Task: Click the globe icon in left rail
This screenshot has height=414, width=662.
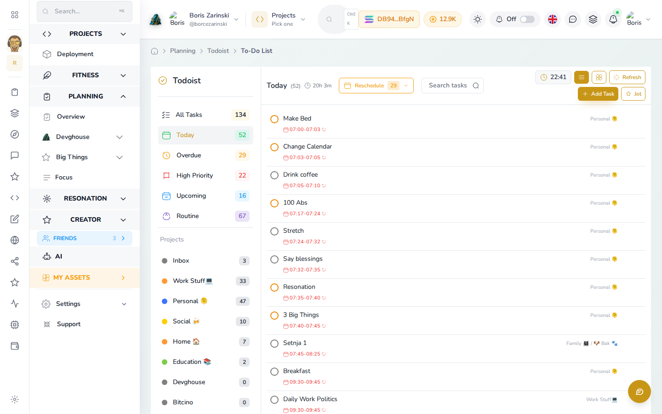Action: pyautogui.click(x=15, y=240)
